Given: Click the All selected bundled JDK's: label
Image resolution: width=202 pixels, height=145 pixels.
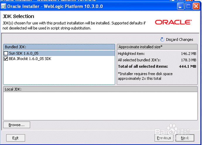Looking at the screenshot, I should [139, 60].
